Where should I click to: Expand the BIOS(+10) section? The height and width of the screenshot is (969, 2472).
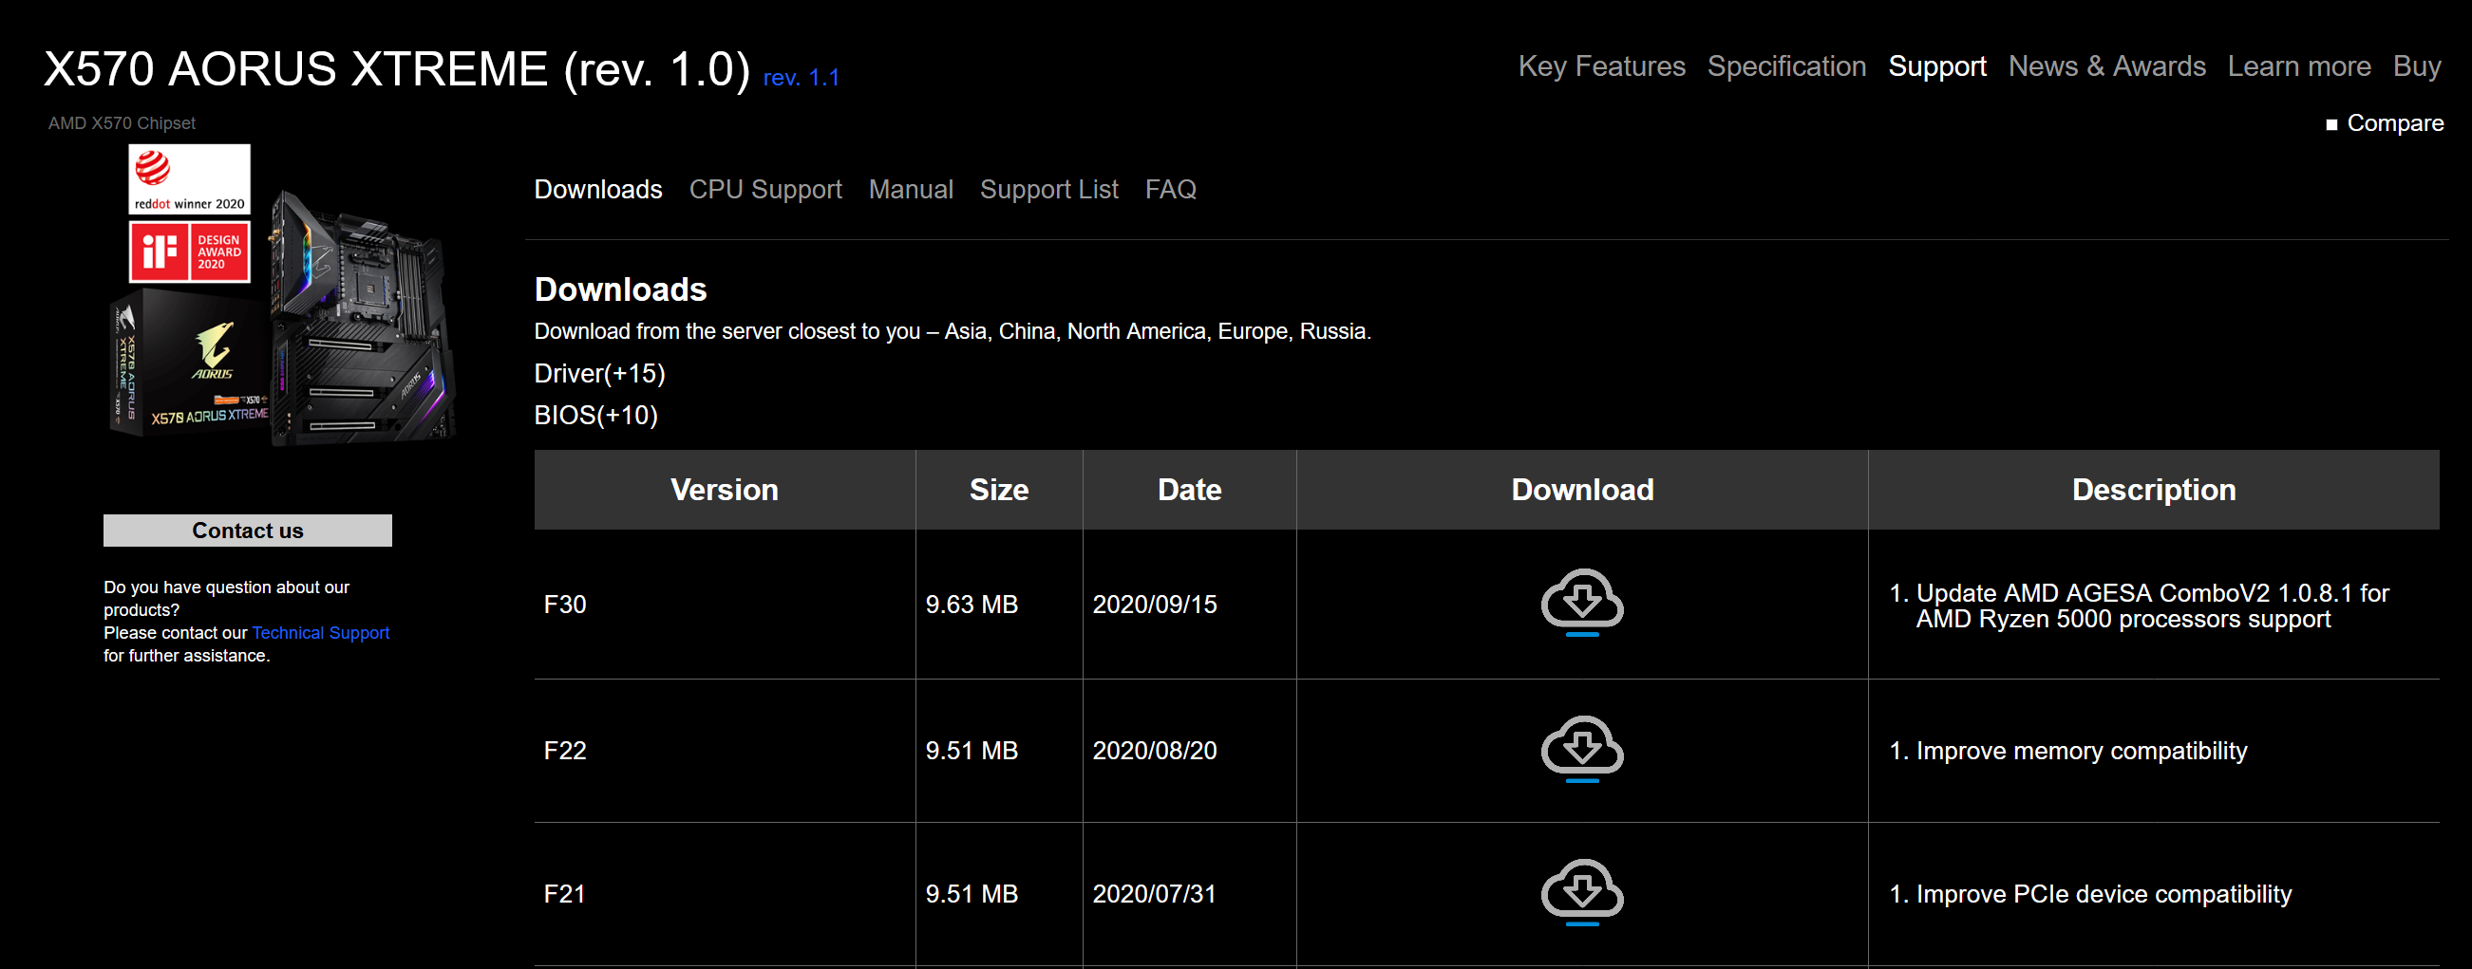[594, 415]
